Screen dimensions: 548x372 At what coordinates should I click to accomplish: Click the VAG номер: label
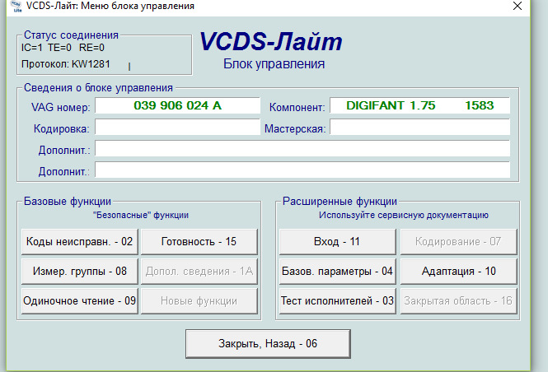pos(61,107)
